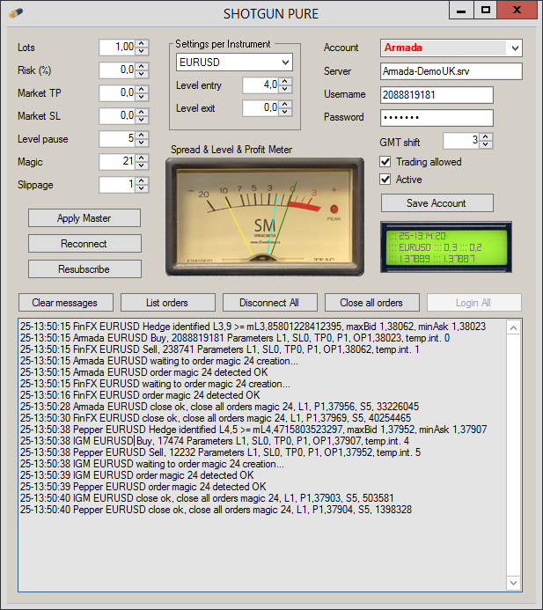This screenshot has width=543, height=610.
Task: Click the List orders button
Action: (x=167, y=302)
